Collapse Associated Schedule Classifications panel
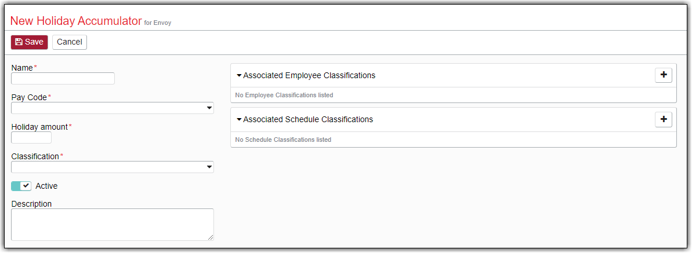This screenshot has height=253, width=692. pos(239,119)
